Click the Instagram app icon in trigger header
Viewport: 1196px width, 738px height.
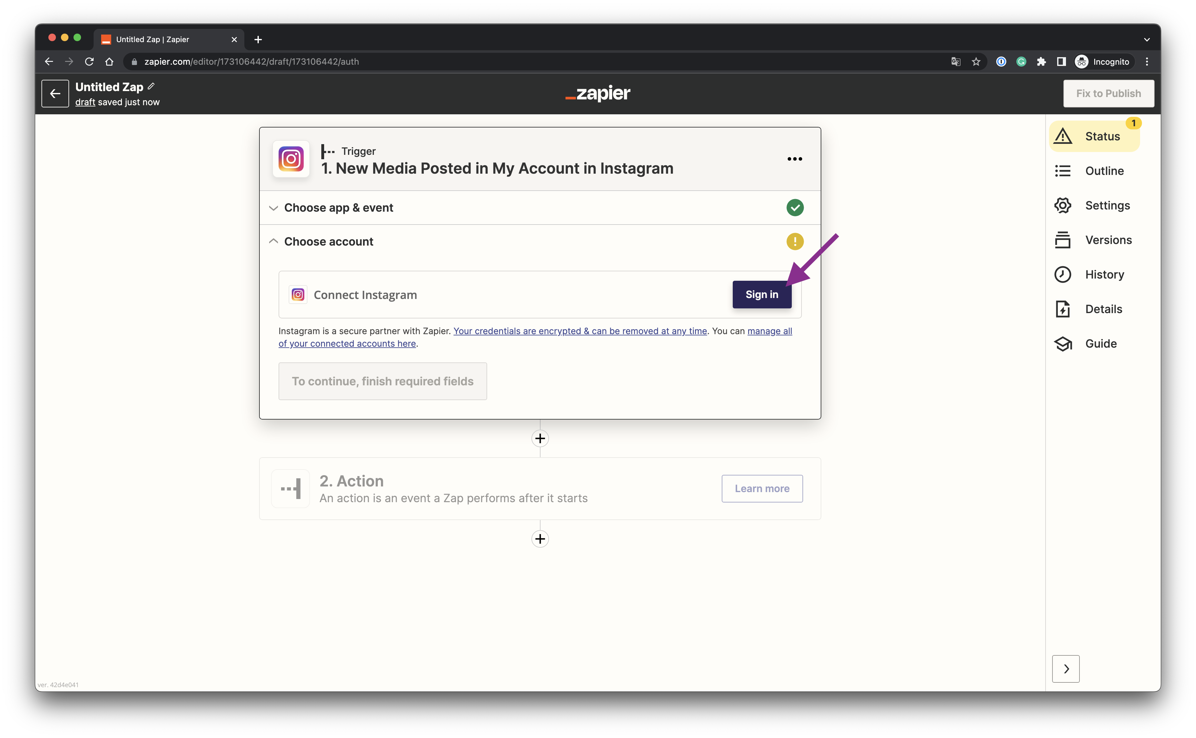click(291, 159)
